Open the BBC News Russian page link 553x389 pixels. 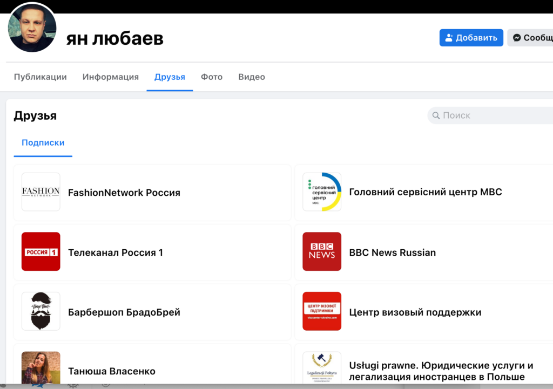point(392,252)
